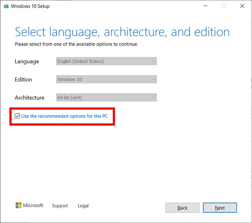The image size is (252, 223).
Task: Click the 'Select language, architecture, and edition' heading
Action: pos(122,32)
